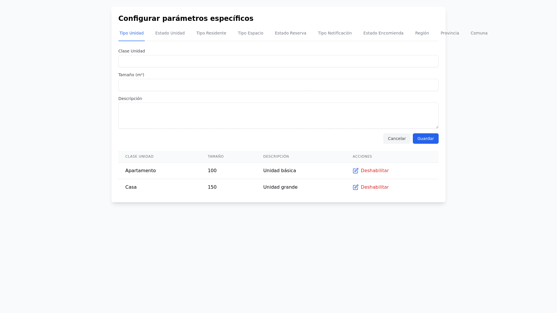Click the edit pencil icon for Apartamento
This screenshot has height=313, width=557.
coord(355,171)
